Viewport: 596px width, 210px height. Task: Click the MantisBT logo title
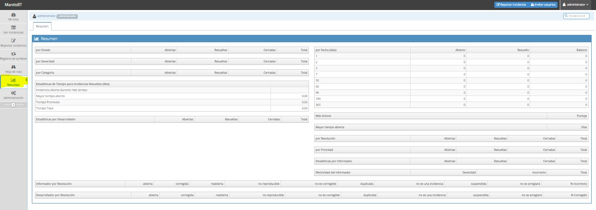(x=13, y=4)
